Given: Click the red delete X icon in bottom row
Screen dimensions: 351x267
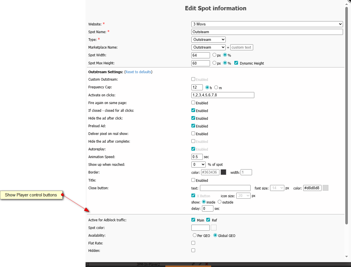Looking at the screenshot, I should [x=207, y=264].
